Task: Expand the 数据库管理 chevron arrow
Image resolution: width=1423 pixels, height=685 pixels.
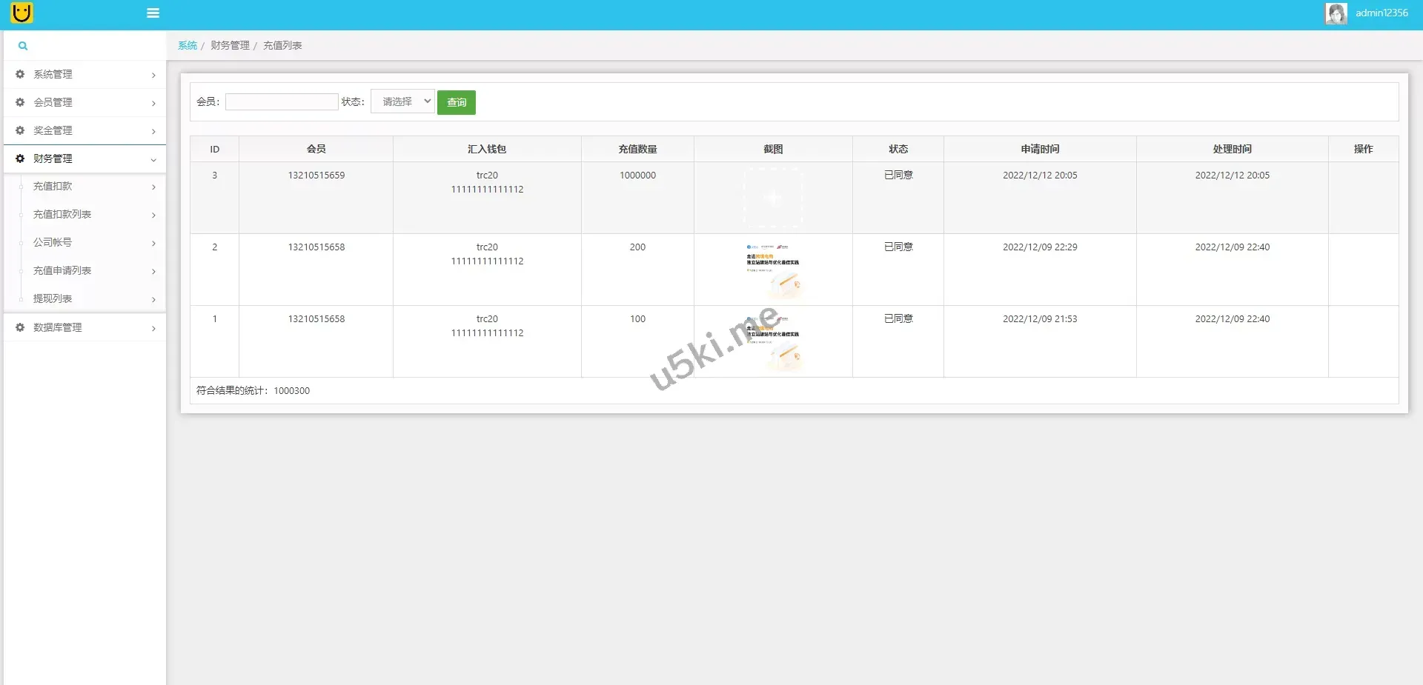Action: tap(153, 328)
